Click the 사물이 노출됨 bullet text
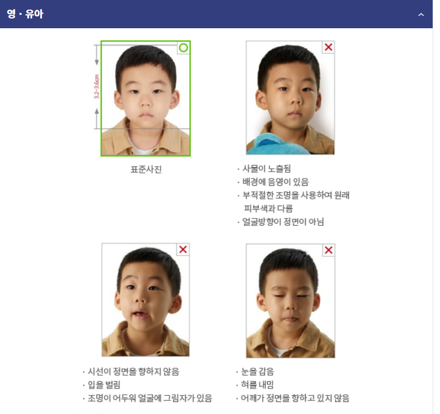This screenshot has height=414, width=440. pyautogui.click(x=266, y=168)
